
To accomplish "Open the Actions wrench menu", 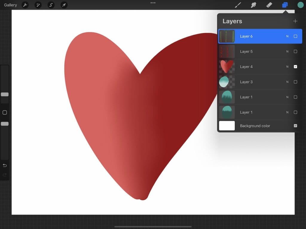I will coord(25,5).
